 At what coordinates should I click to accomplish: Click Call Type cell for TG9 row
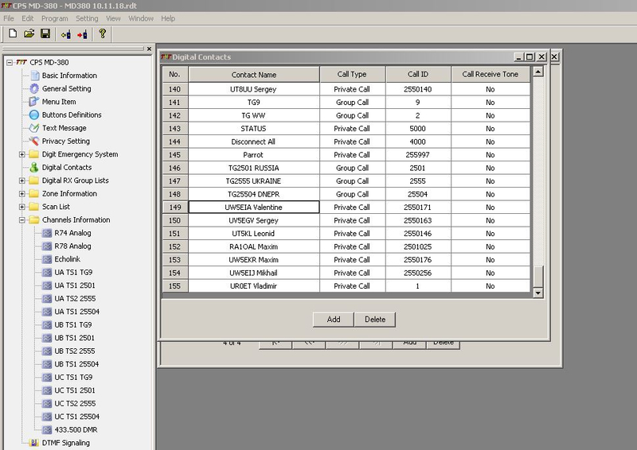click(352, 103)
